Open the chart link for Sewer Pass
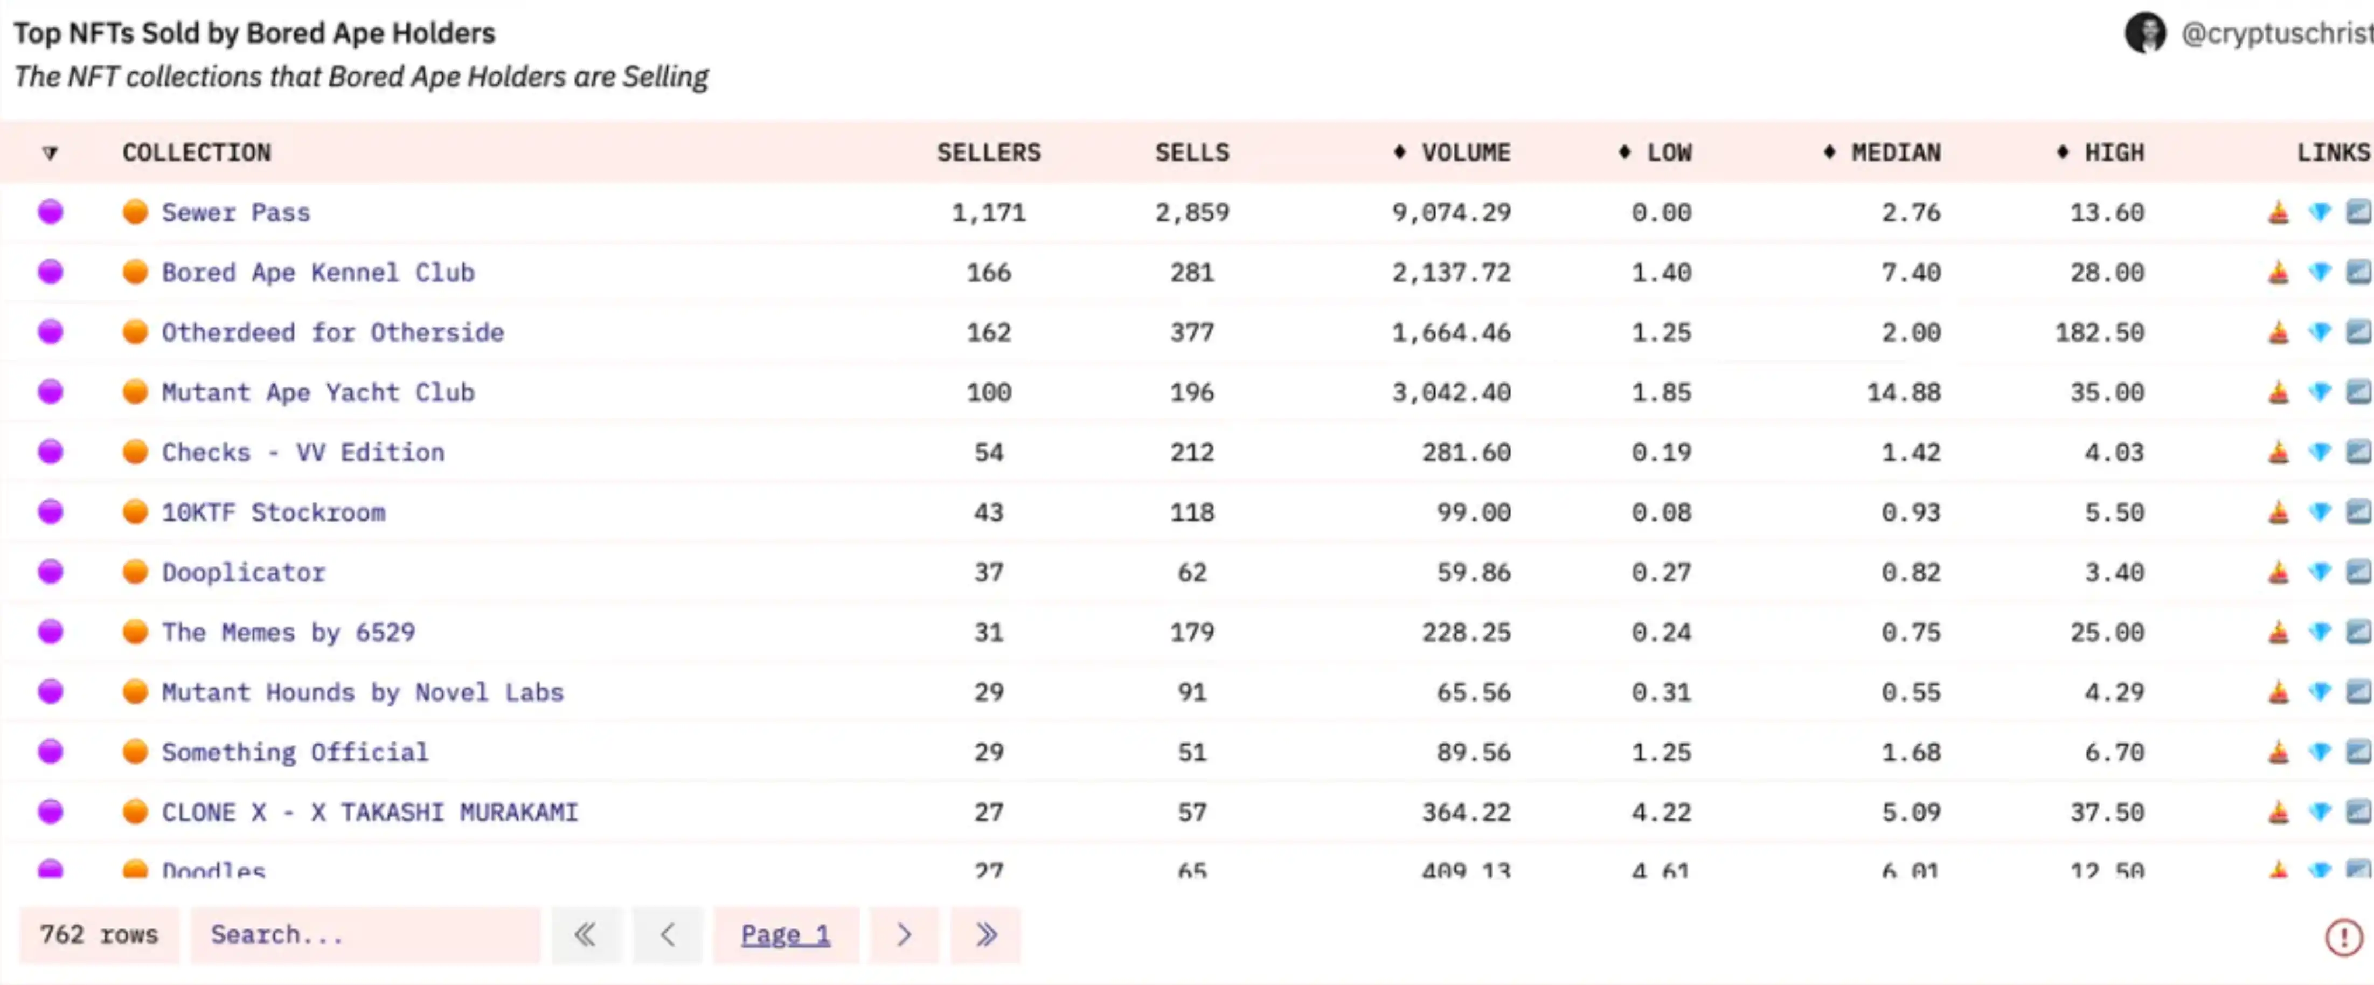Viewport: 2374px width, 985px height. click(x=2358, y=213)
